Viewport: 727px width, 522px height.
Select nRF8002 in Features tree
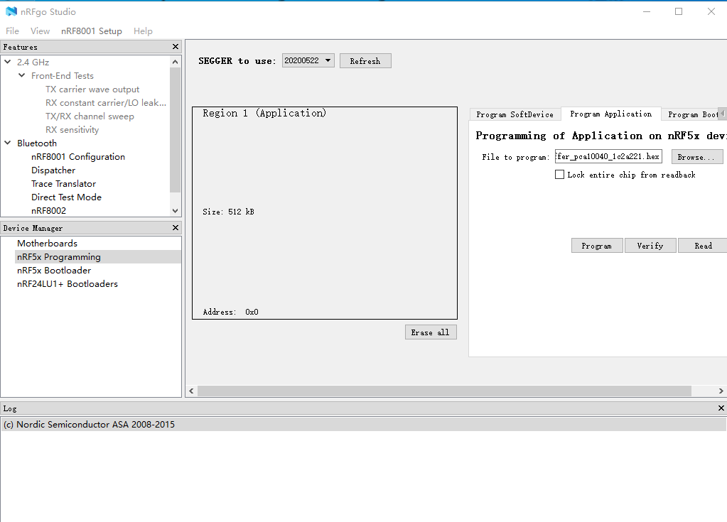pos(49,210)
